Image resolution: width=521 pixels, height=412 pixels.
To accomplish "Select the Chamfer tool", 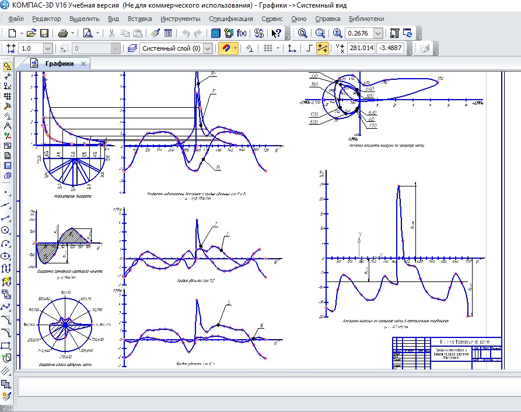I will click(6, 320).
